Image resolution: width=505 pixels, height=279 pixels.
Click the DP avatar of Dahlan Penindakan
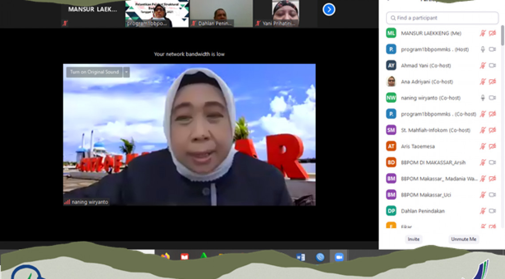coord(391,211)
